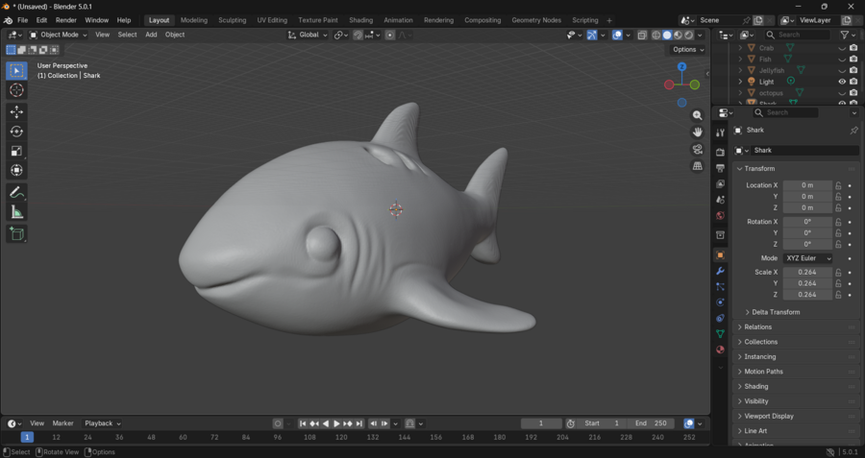The image size is (865, 458).
Task: Toggle the X-ray display button
Action: coord(642,36)
